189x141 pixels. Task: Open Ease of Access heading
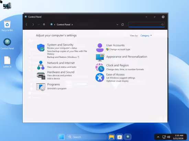[115, 75]
